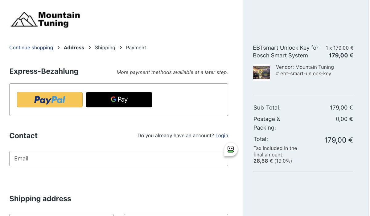Focus the Email input field
370x216 pixels.
coord(119,159)
